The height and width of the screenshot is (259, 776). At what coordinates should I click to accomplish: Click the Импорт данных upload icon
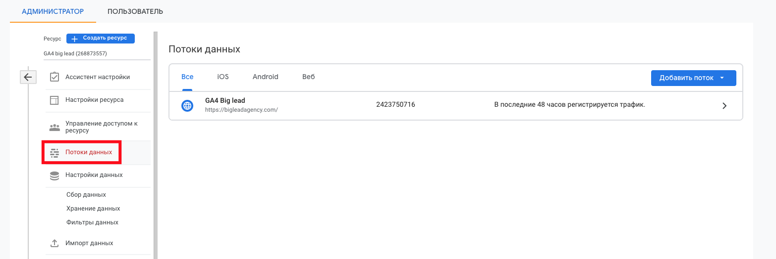(55, 243)
